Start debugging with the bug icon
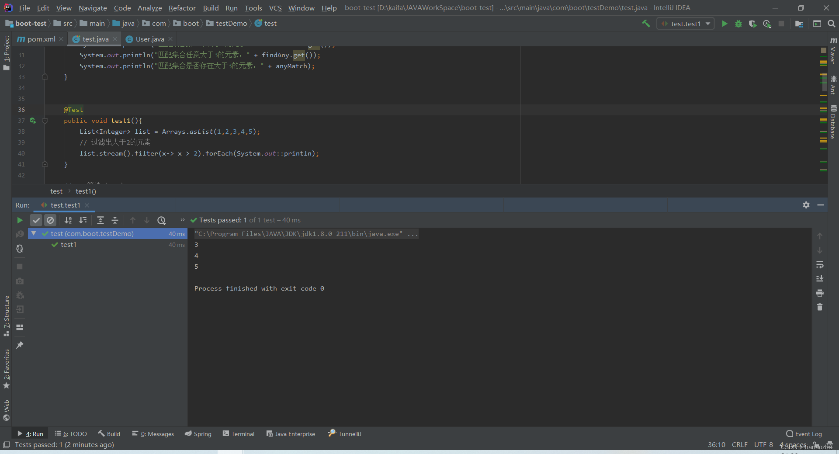Screen dimensions: 839x454 tap(738, 24)
